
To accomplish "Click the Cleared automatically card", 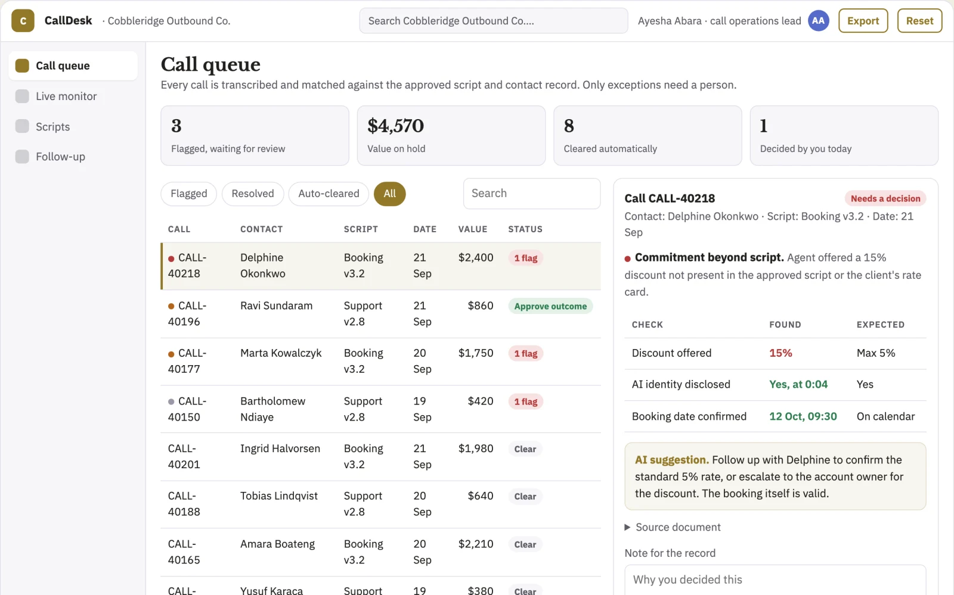I will click(648, 136).
